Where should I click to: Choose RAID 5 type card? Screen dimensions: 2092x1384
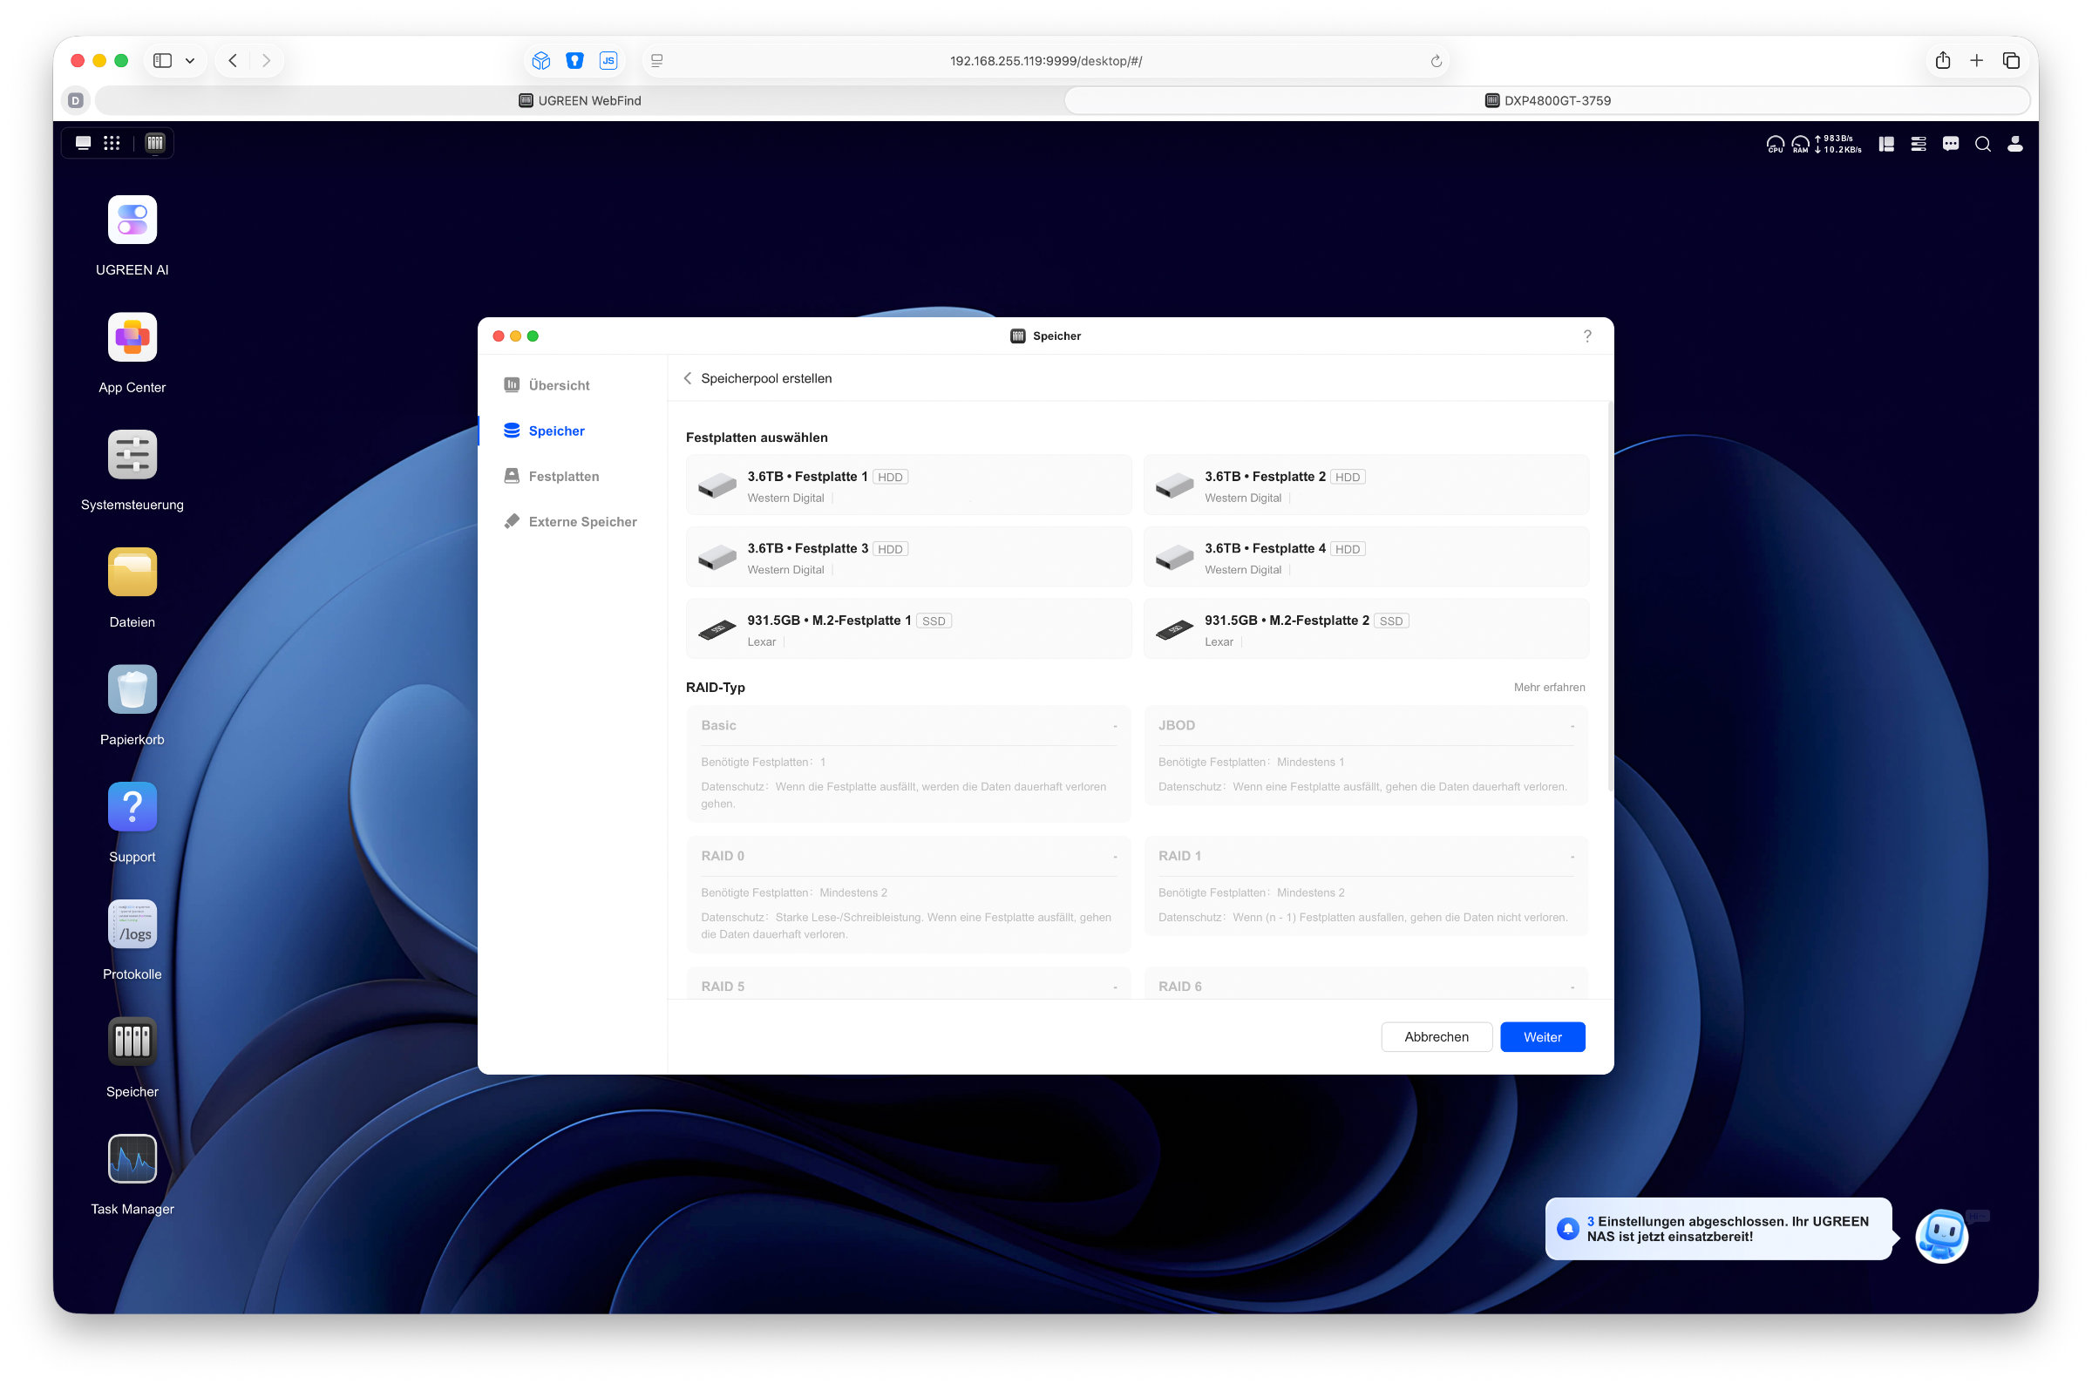pos(908,984)
